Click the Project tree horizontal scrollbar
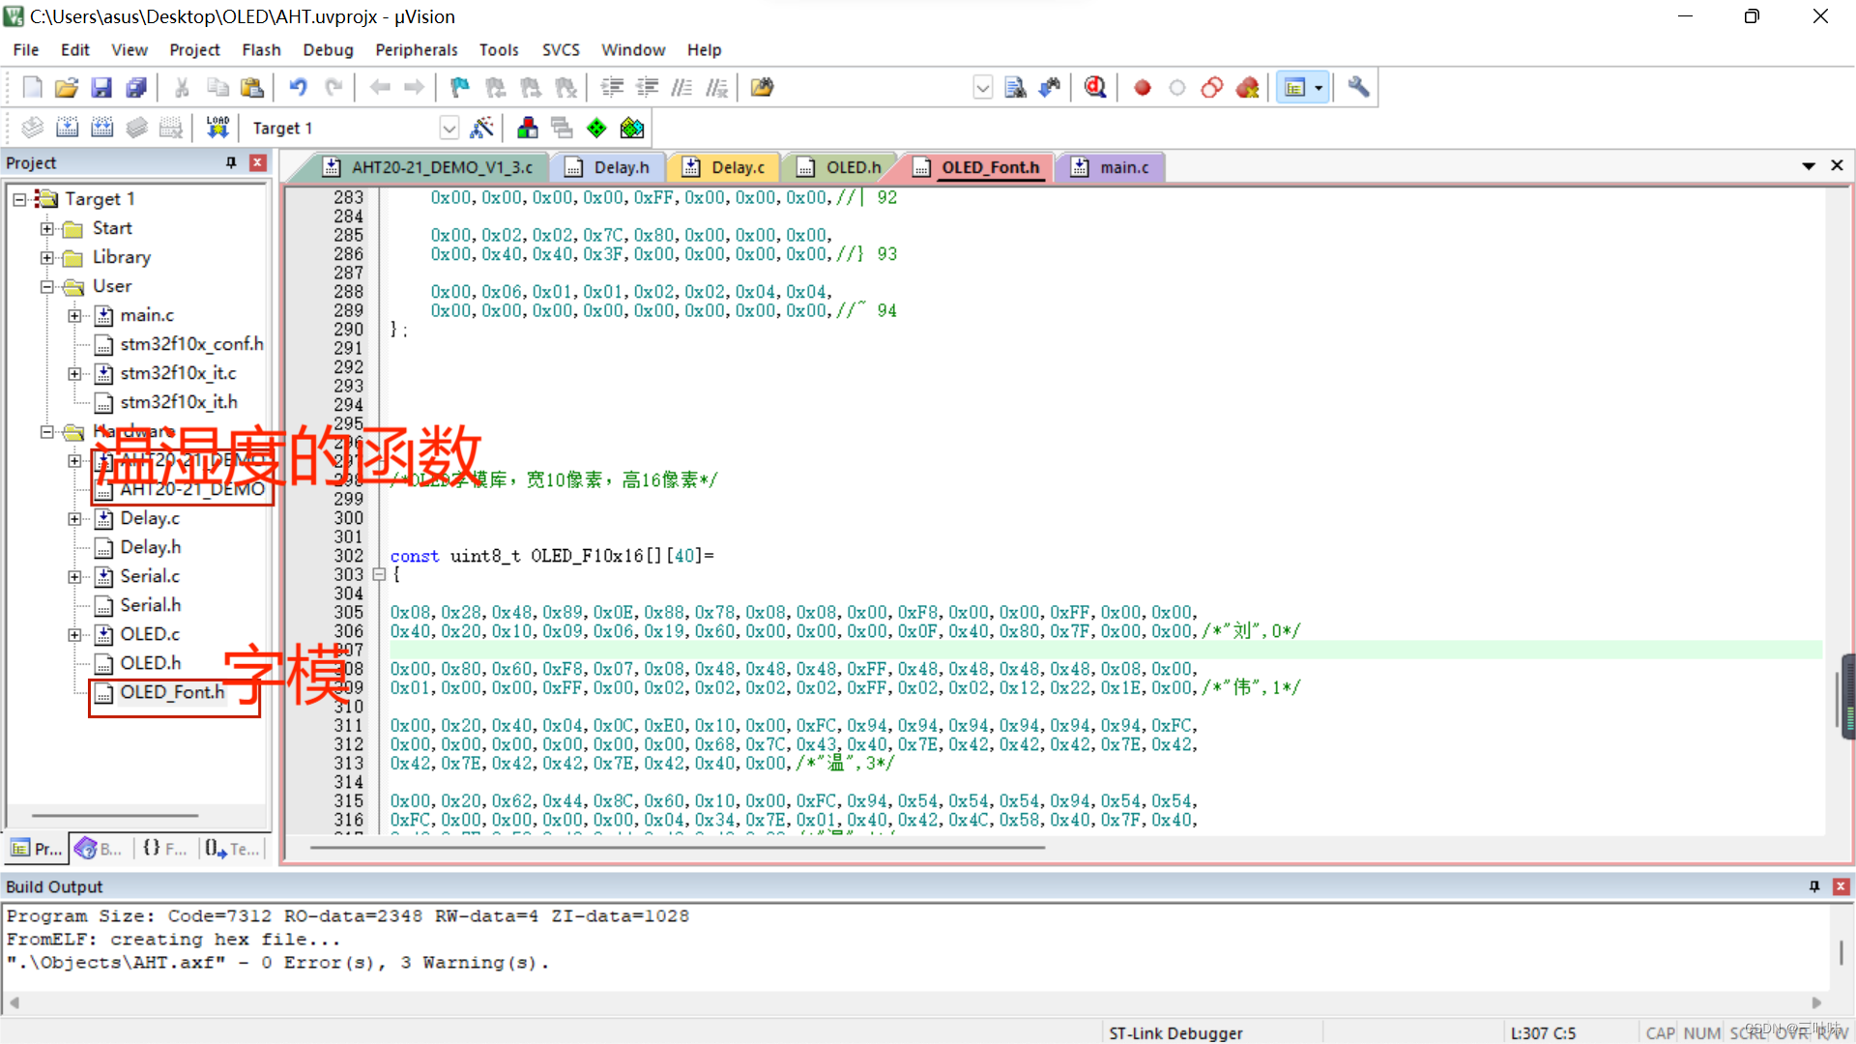1856x1044 pixels. 114,816
